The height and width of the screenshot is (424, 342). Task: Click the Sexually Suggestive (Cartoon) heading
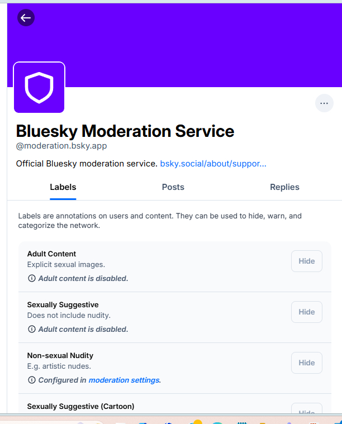pyautogui.click(x=80, y=406)
